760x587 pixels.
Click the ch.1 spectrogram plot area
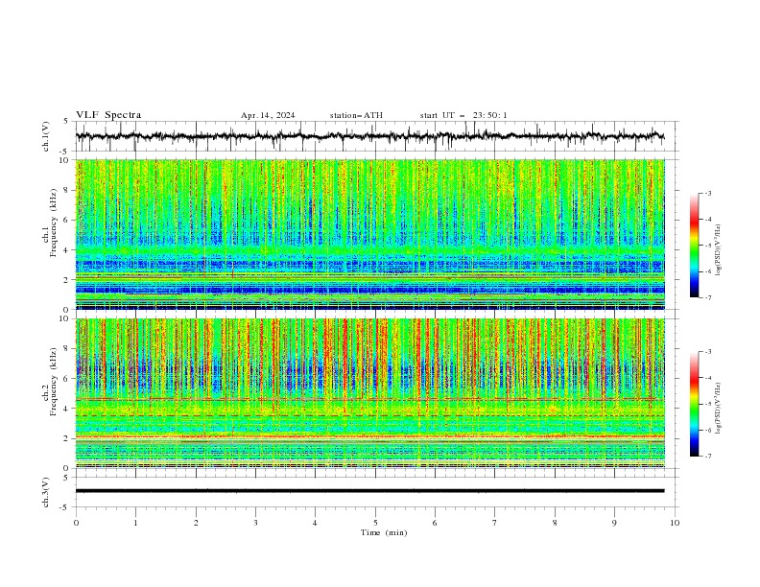(x=369, y=234)
